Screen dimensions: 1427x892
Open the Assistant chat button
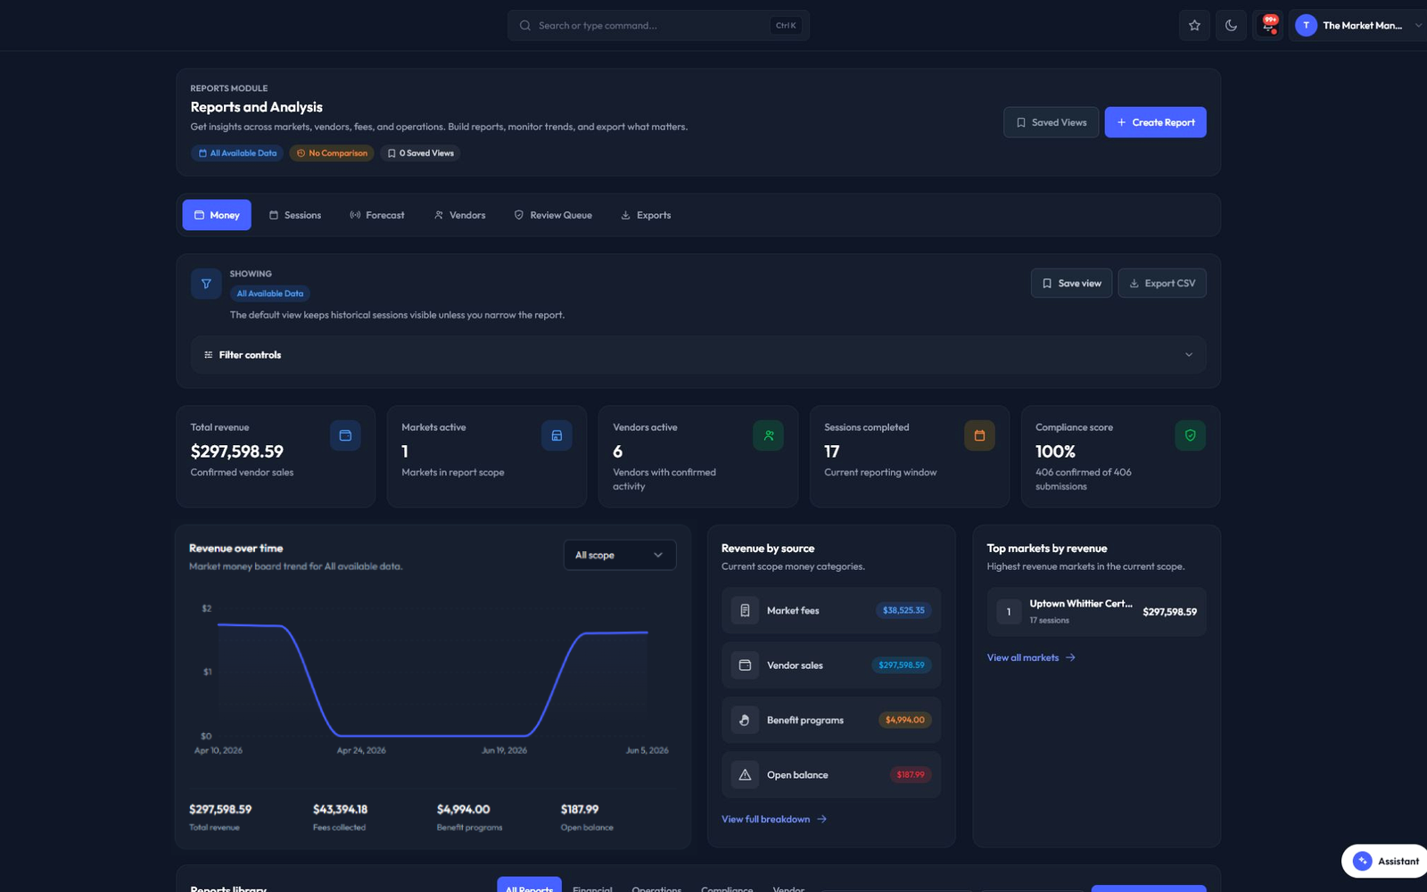[x=1384, y=861]
